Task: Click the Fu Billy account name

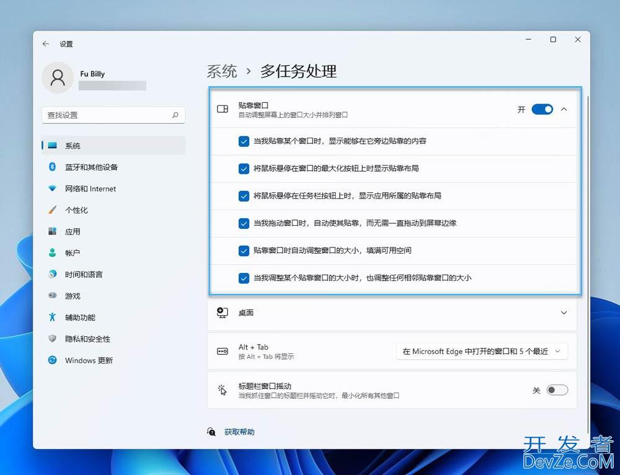Action: [92, 74]
